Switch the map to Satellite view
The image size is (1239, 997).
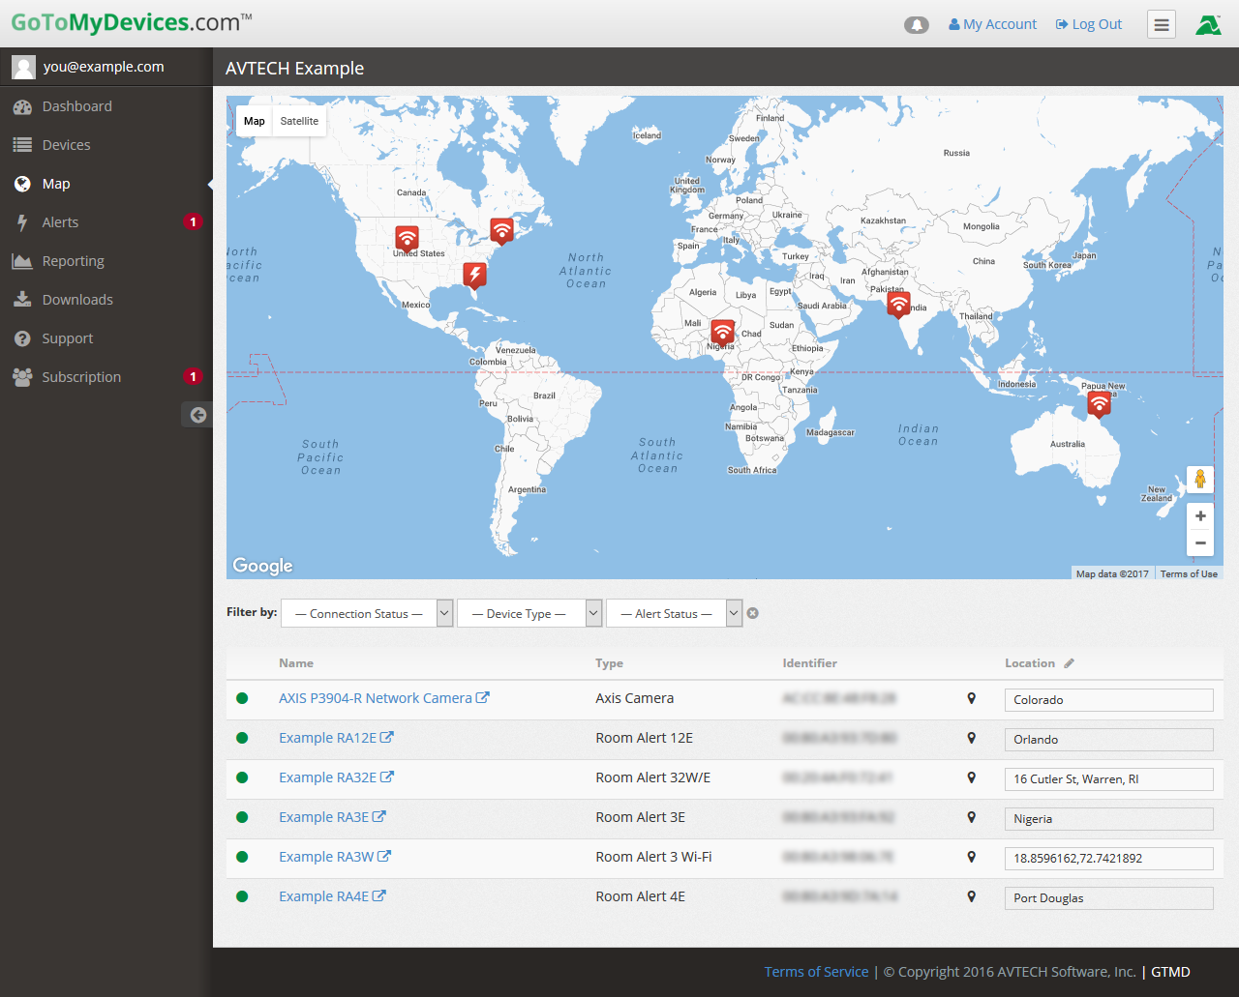coord(299,121)
